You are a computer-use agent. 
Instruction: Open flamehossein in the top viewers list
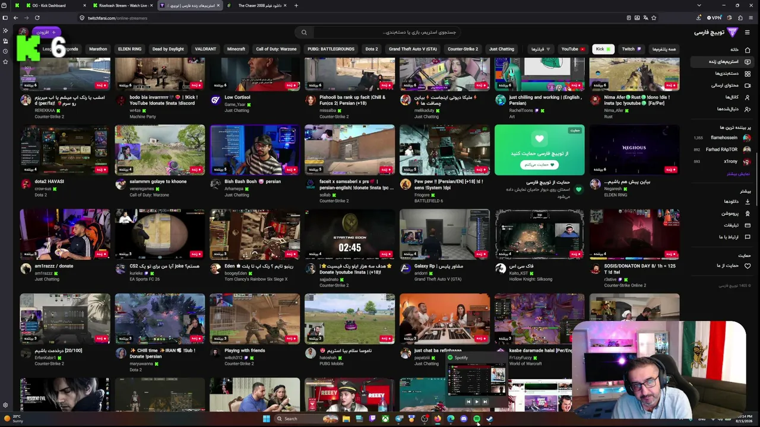[x=724, y=138]
